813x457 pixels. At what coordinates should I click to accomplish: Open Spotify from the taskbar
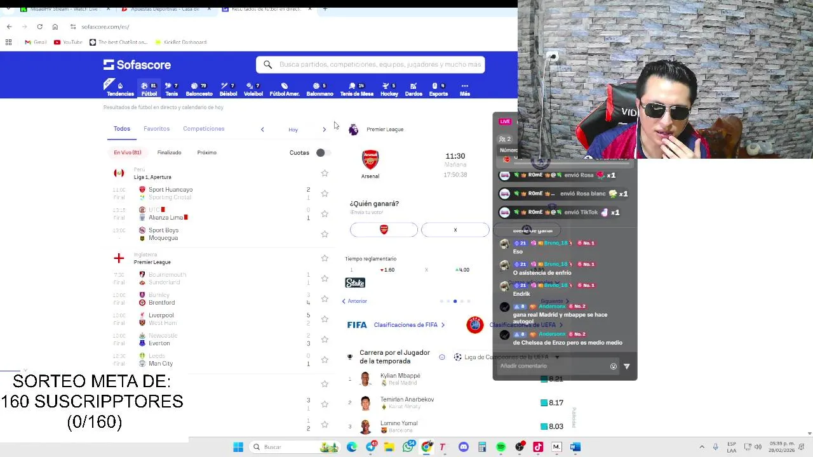(501, 447)
